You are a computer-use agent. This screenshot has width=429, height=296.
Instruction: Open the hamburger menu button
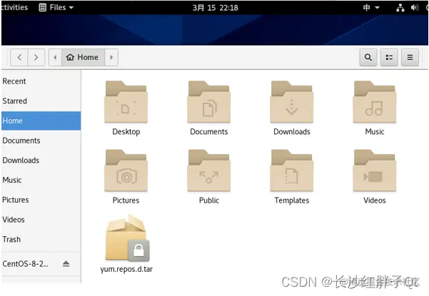(x=410, y=57)
